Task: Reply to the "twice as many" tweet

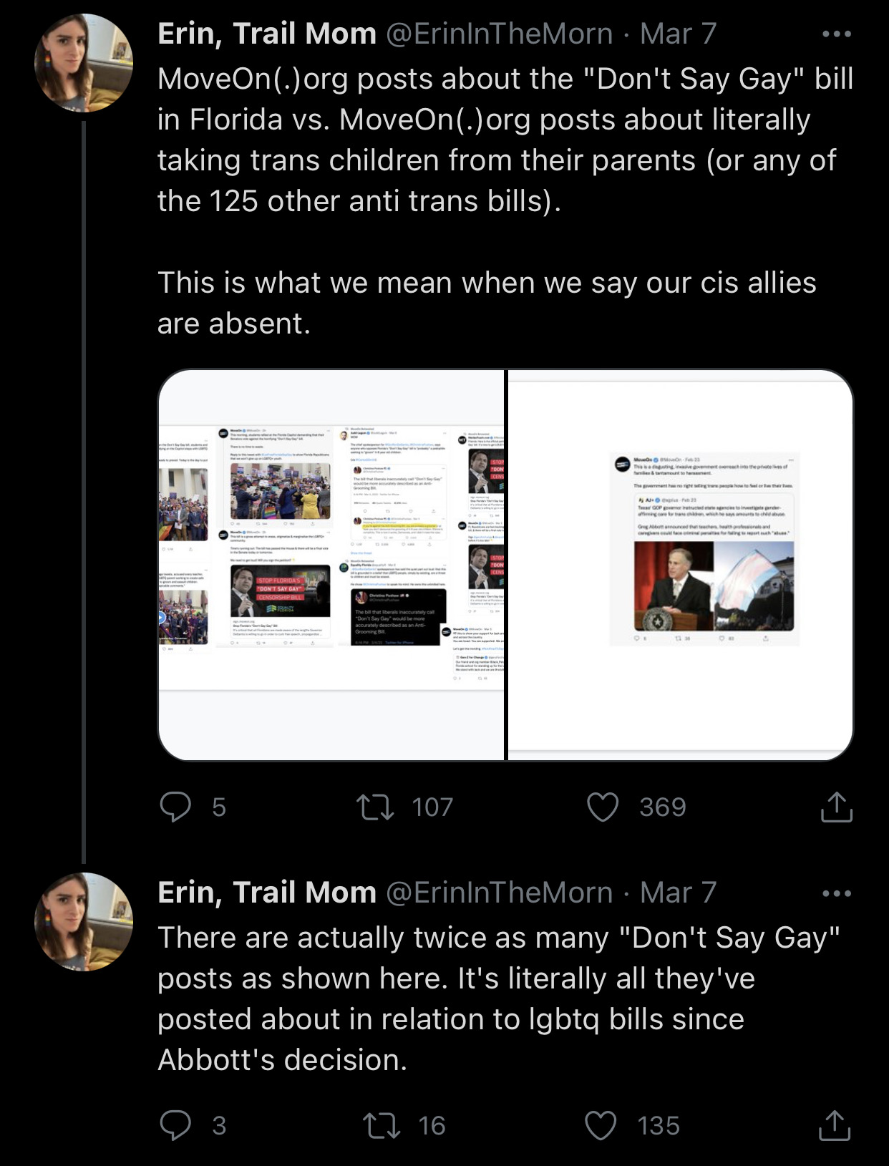Action: coord(175,1125)
